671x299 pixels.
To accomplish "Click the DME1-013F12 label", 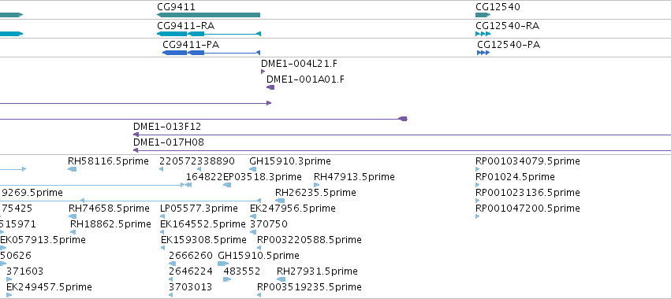I will (x=167, y=127).
